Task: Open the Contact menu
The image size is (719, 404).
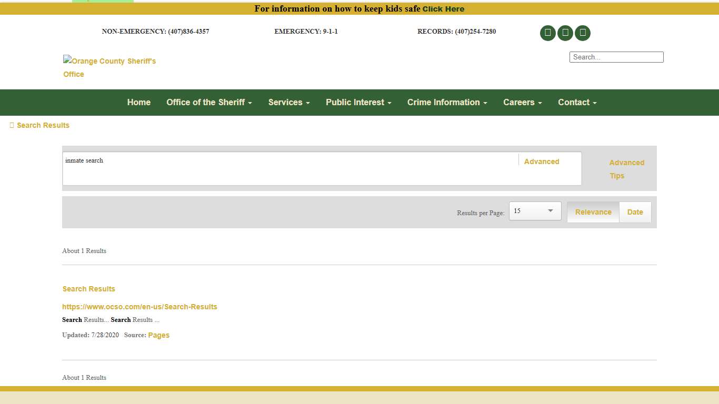Action: [577, 103]
